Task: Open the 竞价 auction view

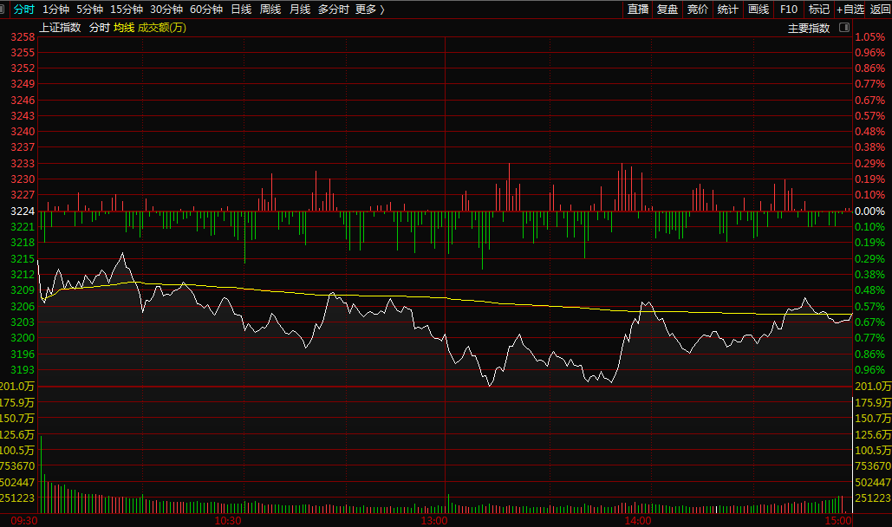Action: pyautogui.click(x=697, y=10)
